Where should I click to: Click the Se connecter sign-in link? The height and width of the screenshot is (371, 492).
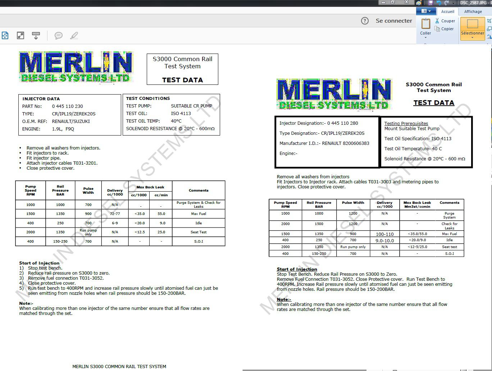[394, 21]
